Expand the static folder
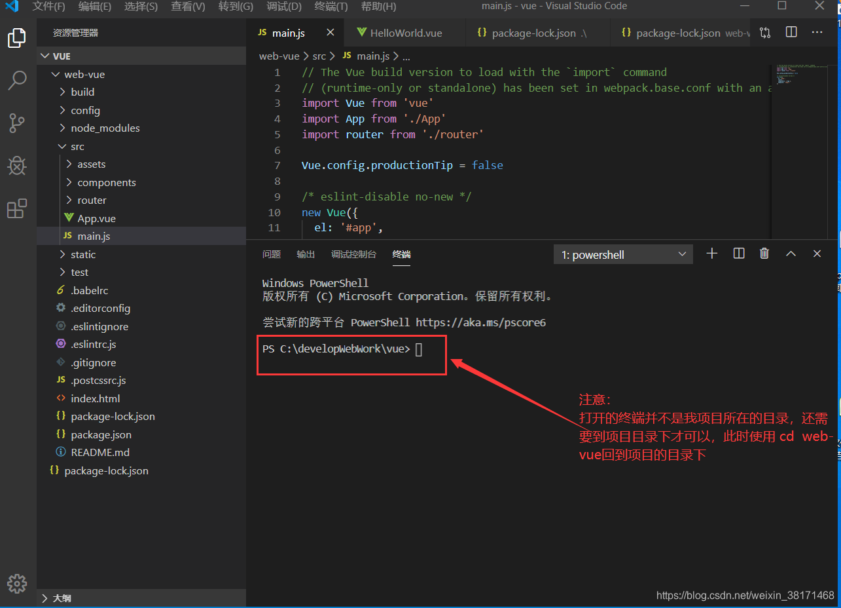This screenshot has width=841, height=608. pyautogui.click(x=141, y=254)
